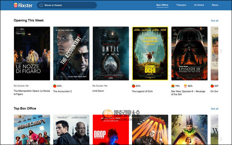Click the search magnifier icon
The image size is (232, 145).
(x=41, y=5)
